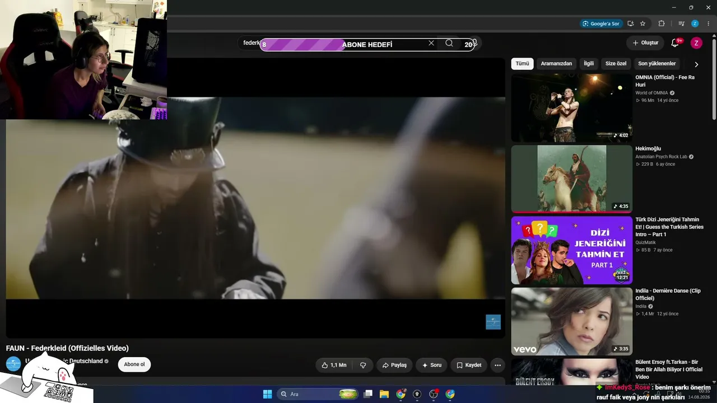Open the video's more actions three-dot menu
The width and height of the screenshot is (717, 403).
tap(497, 365)
